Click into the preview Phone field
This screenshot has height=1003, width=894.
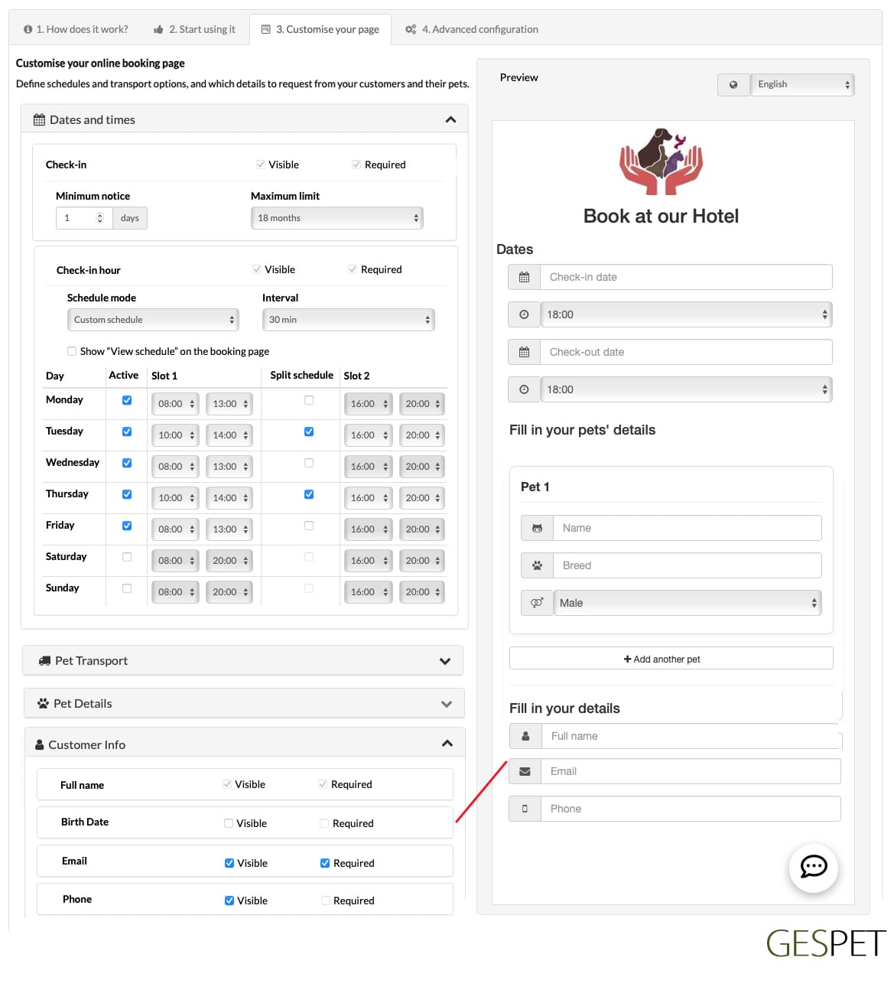[691, 809]
